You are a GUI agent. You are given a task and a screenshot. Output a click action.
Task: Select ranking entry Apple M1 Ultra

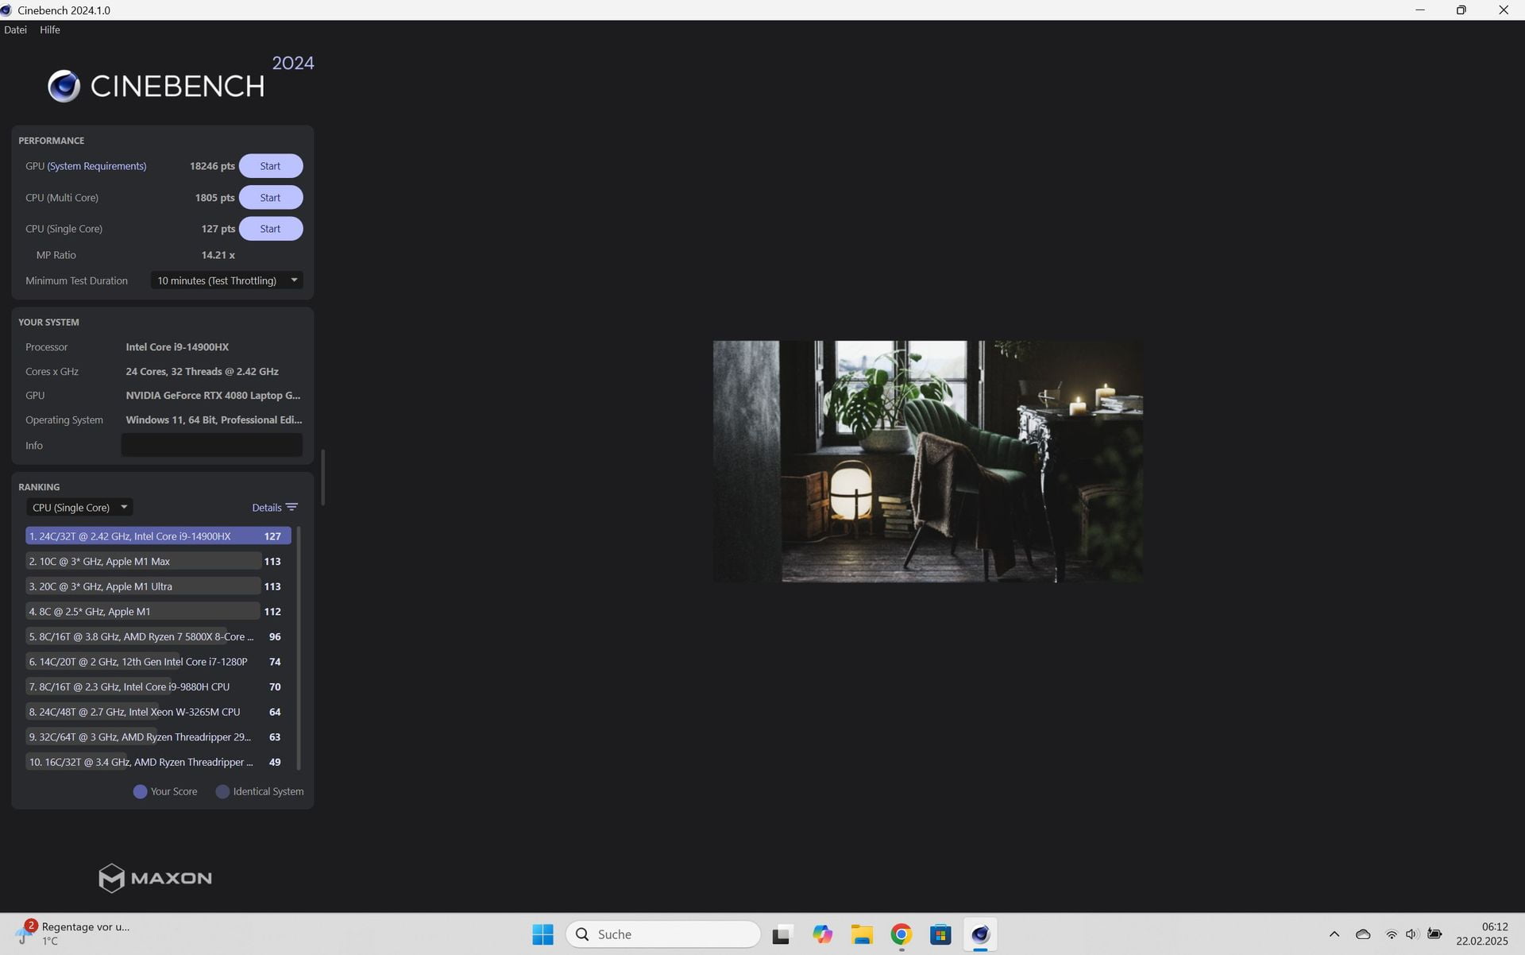(x=158, y=586)
